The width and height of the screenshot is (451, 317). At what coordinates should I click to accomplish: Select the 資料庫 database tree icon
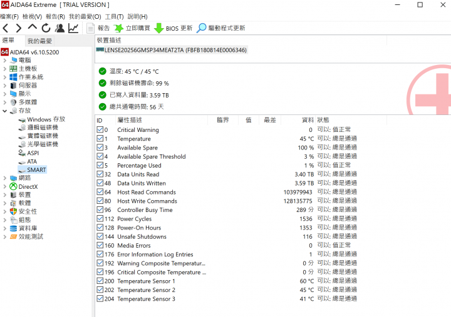[x=13, y=229]
